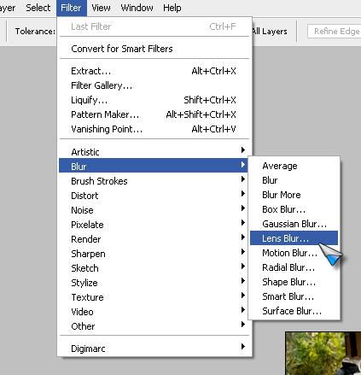Open the Window menu
Screen dimensions: 361x375
coord(137,8)
